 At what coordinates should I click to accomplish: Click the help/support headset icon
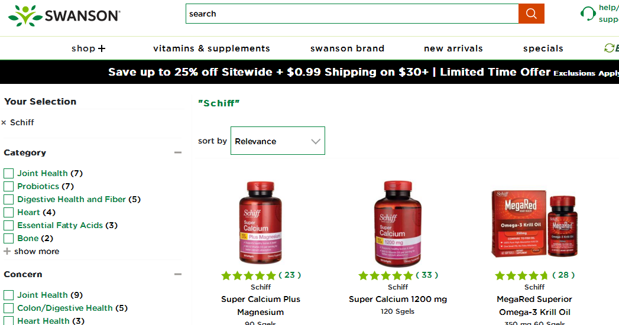(x=588, y=14)
